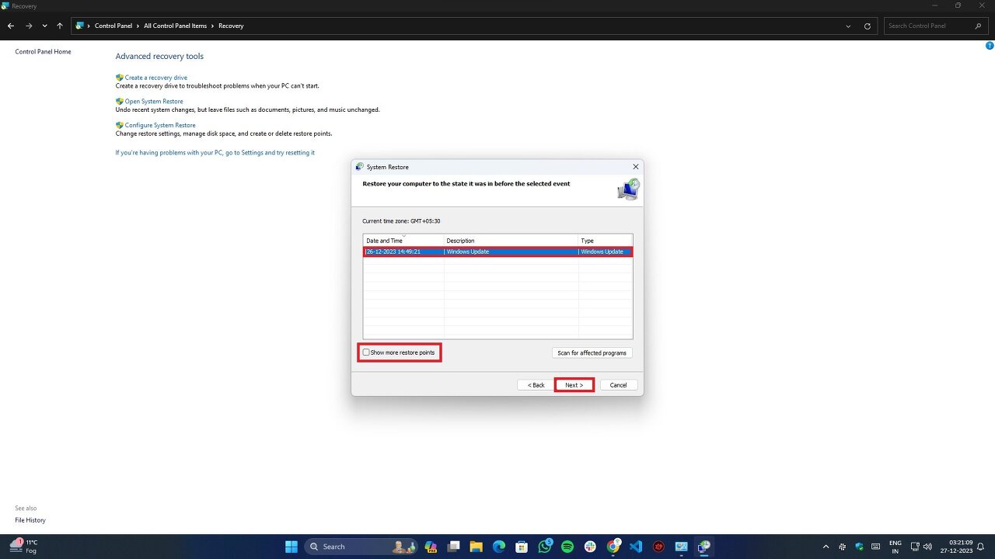Click Recovery breadcrumb in address bar
Image resolution: width=995 pixels, height=559 pixels.
point(231,26)
